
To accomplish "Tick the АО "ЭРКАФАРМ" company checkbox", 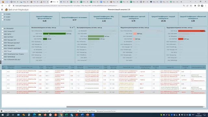I will pyautogui.click(x=3, y=29).
